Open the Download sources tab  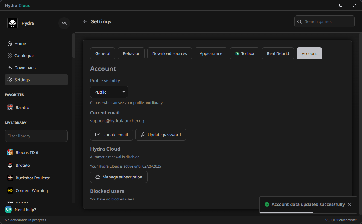(169, 53)
